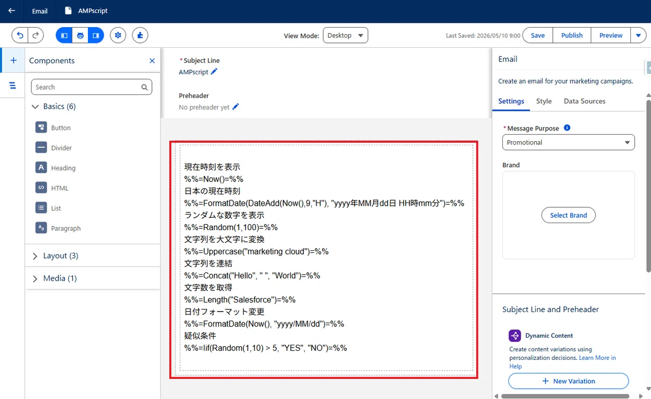Click the FormatDate(DateAdd(Now(),9,"H") line

(324, 203)
